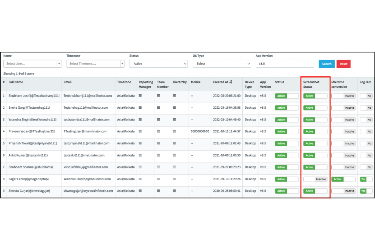Toggle Log Out switch for Shweta Gurjar

(366, 191)
